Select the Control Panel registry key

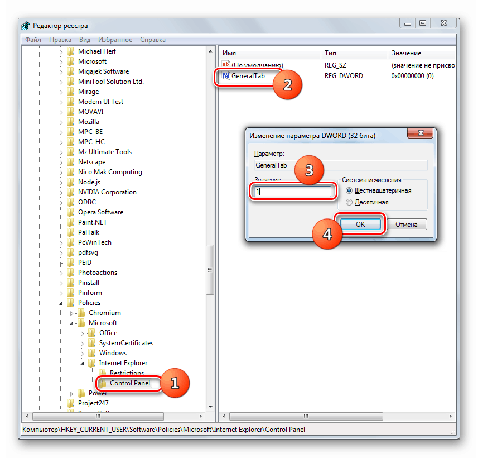point(130,383)
